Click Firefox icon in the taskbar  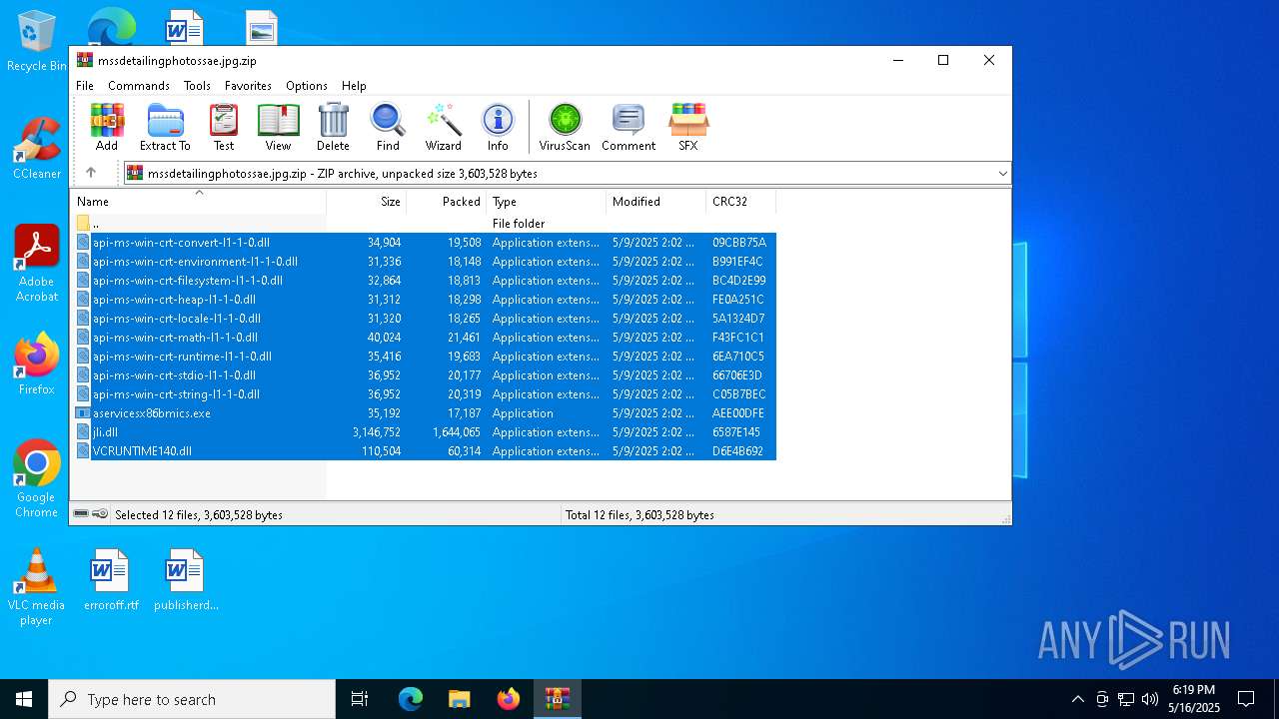point(509,699)
